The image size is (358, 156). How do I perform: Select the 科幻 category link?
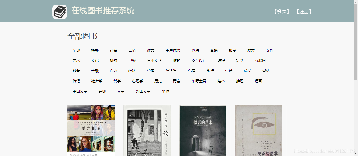click(113, 61)
